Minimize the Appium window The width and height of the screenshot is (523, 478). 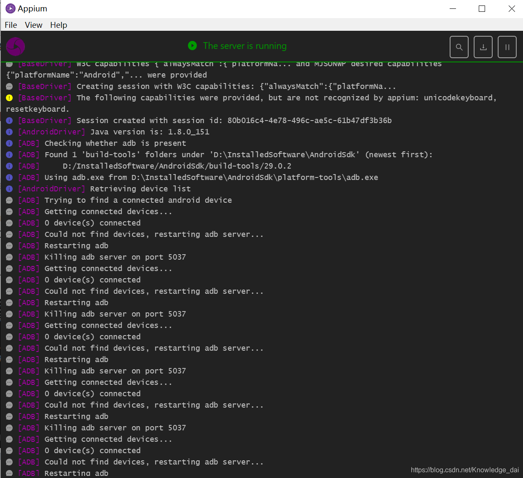tap(453, 8)
